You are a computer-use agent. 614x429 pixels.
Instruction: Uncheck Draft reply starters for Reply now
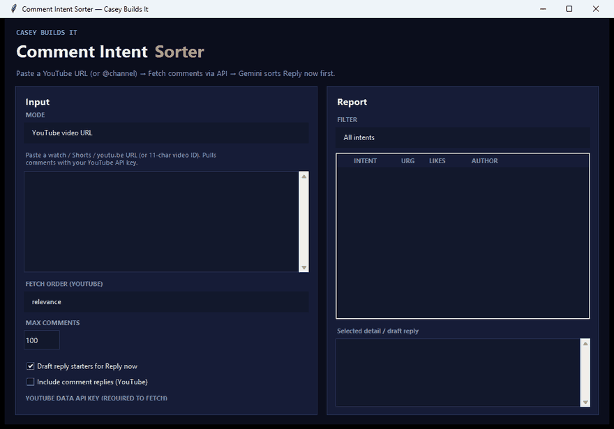click(30, 366)
